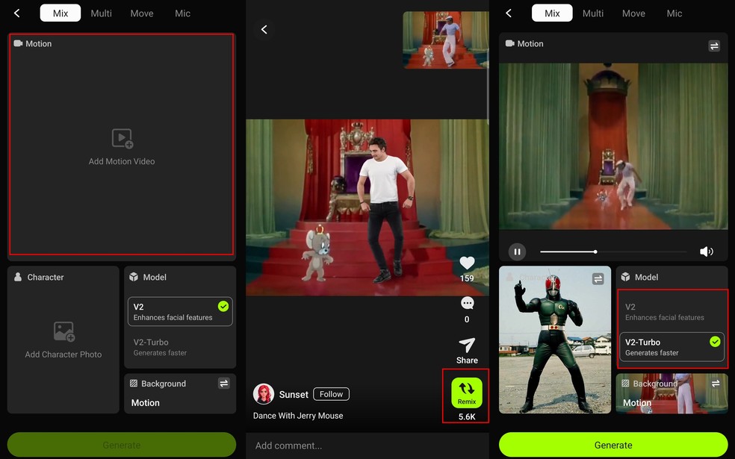The height and width of the screenshot is (459, 735).
Task: Select V2 model in right panel
Action: tap(672, 311)
